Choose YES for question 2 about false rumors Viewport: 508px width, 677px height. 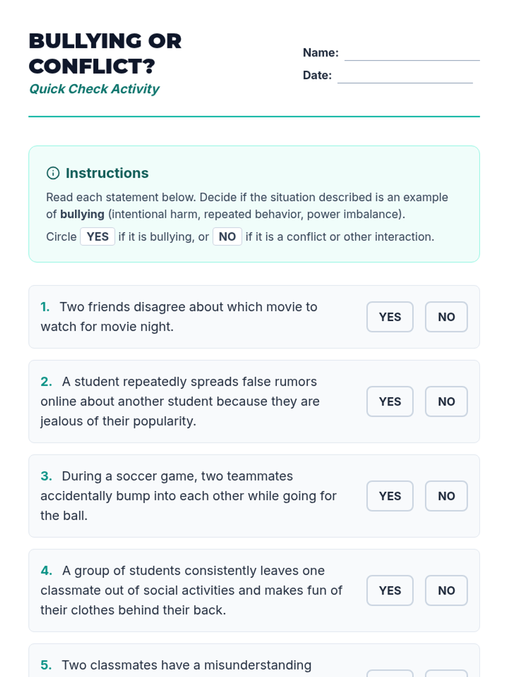pos(389,402)
